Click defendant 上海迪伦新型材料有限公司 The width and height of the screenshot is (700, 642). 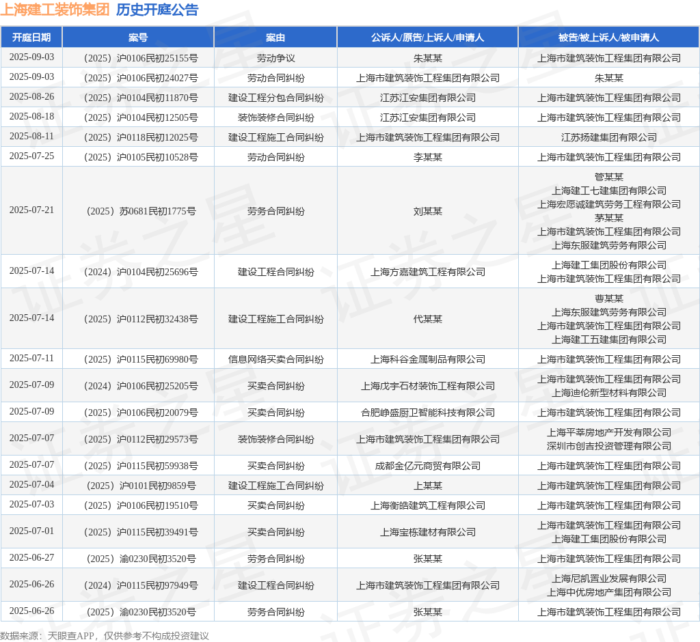(x=609, y=393)
